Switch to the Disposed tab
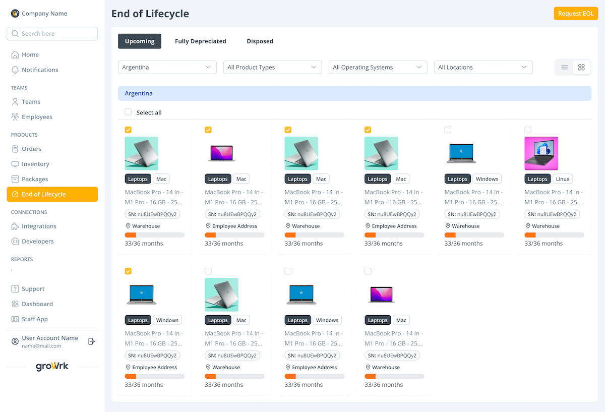Image resolution: width=605 pixels, height=412 pixels. point(260,41)
